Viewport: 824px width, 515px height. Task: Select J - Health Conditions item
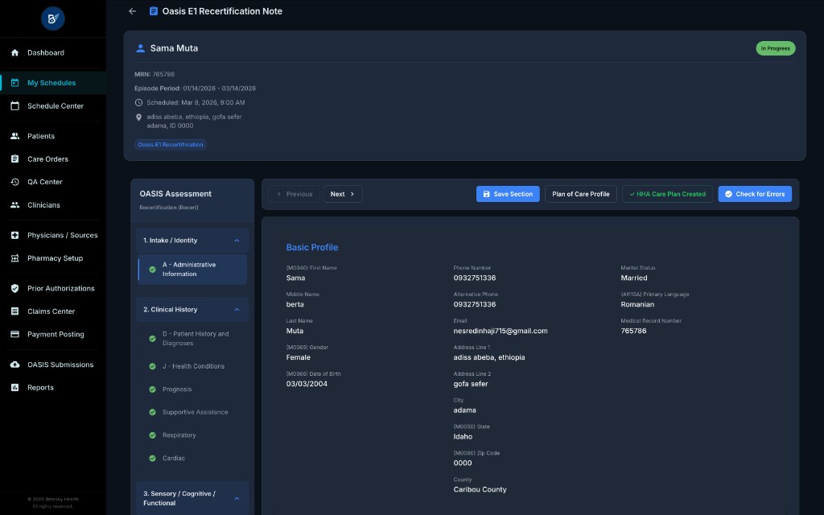coord(192,366)
